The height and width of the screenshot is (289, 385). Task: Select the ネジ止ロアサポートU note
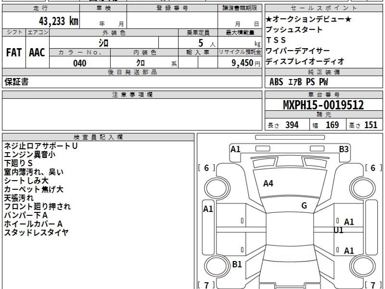pos(41,146)
